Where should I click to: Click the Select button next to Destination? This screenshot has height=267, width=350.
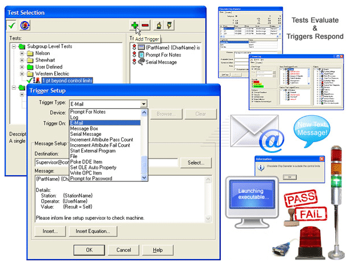click(x=196, y=163)
